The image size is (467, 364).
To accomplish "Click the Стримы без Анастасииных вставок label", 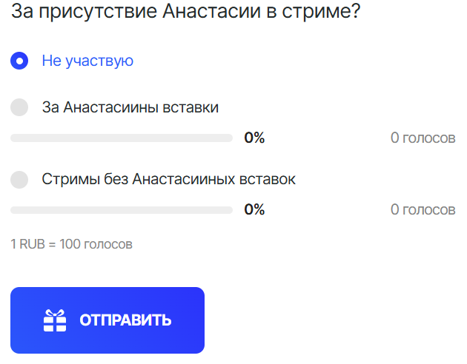I will [168, 179].
